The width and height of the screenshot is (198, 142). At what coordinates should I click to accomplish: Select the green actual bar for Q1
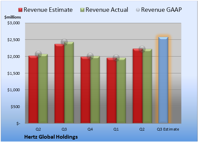coord(121,91)
